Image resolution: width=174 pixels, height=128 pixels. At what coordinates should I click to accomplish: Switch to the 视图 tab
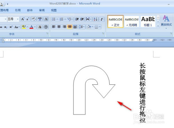click(x=54, y=10)
